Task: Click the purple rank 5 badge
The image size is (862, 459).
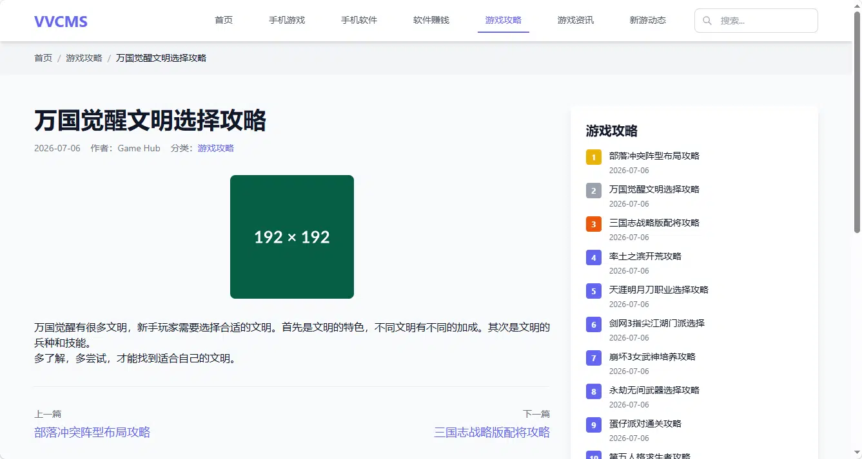Action: (x=594, y=291)
